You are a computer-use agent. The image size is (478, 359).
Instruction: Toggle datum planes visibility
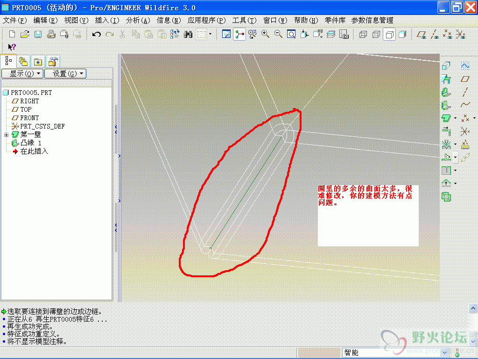pos(422,34)
